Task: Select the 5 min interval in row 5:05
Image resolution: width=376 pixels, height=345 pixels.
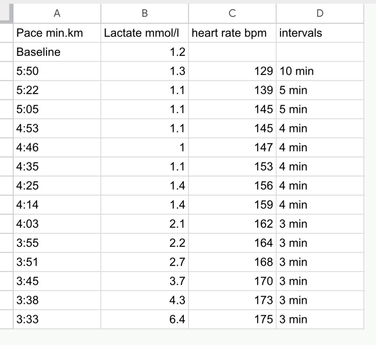Action: (x=320, y=109)
